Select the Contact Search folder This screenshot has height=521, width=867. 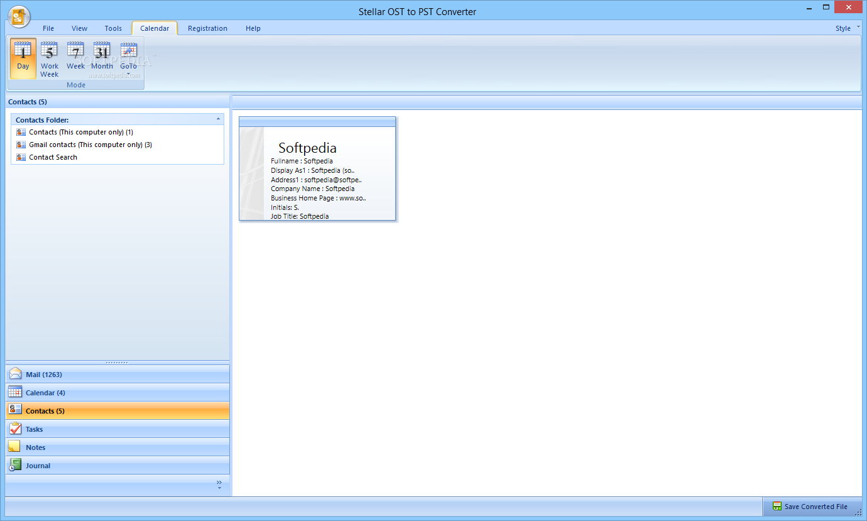pos(53,157)
